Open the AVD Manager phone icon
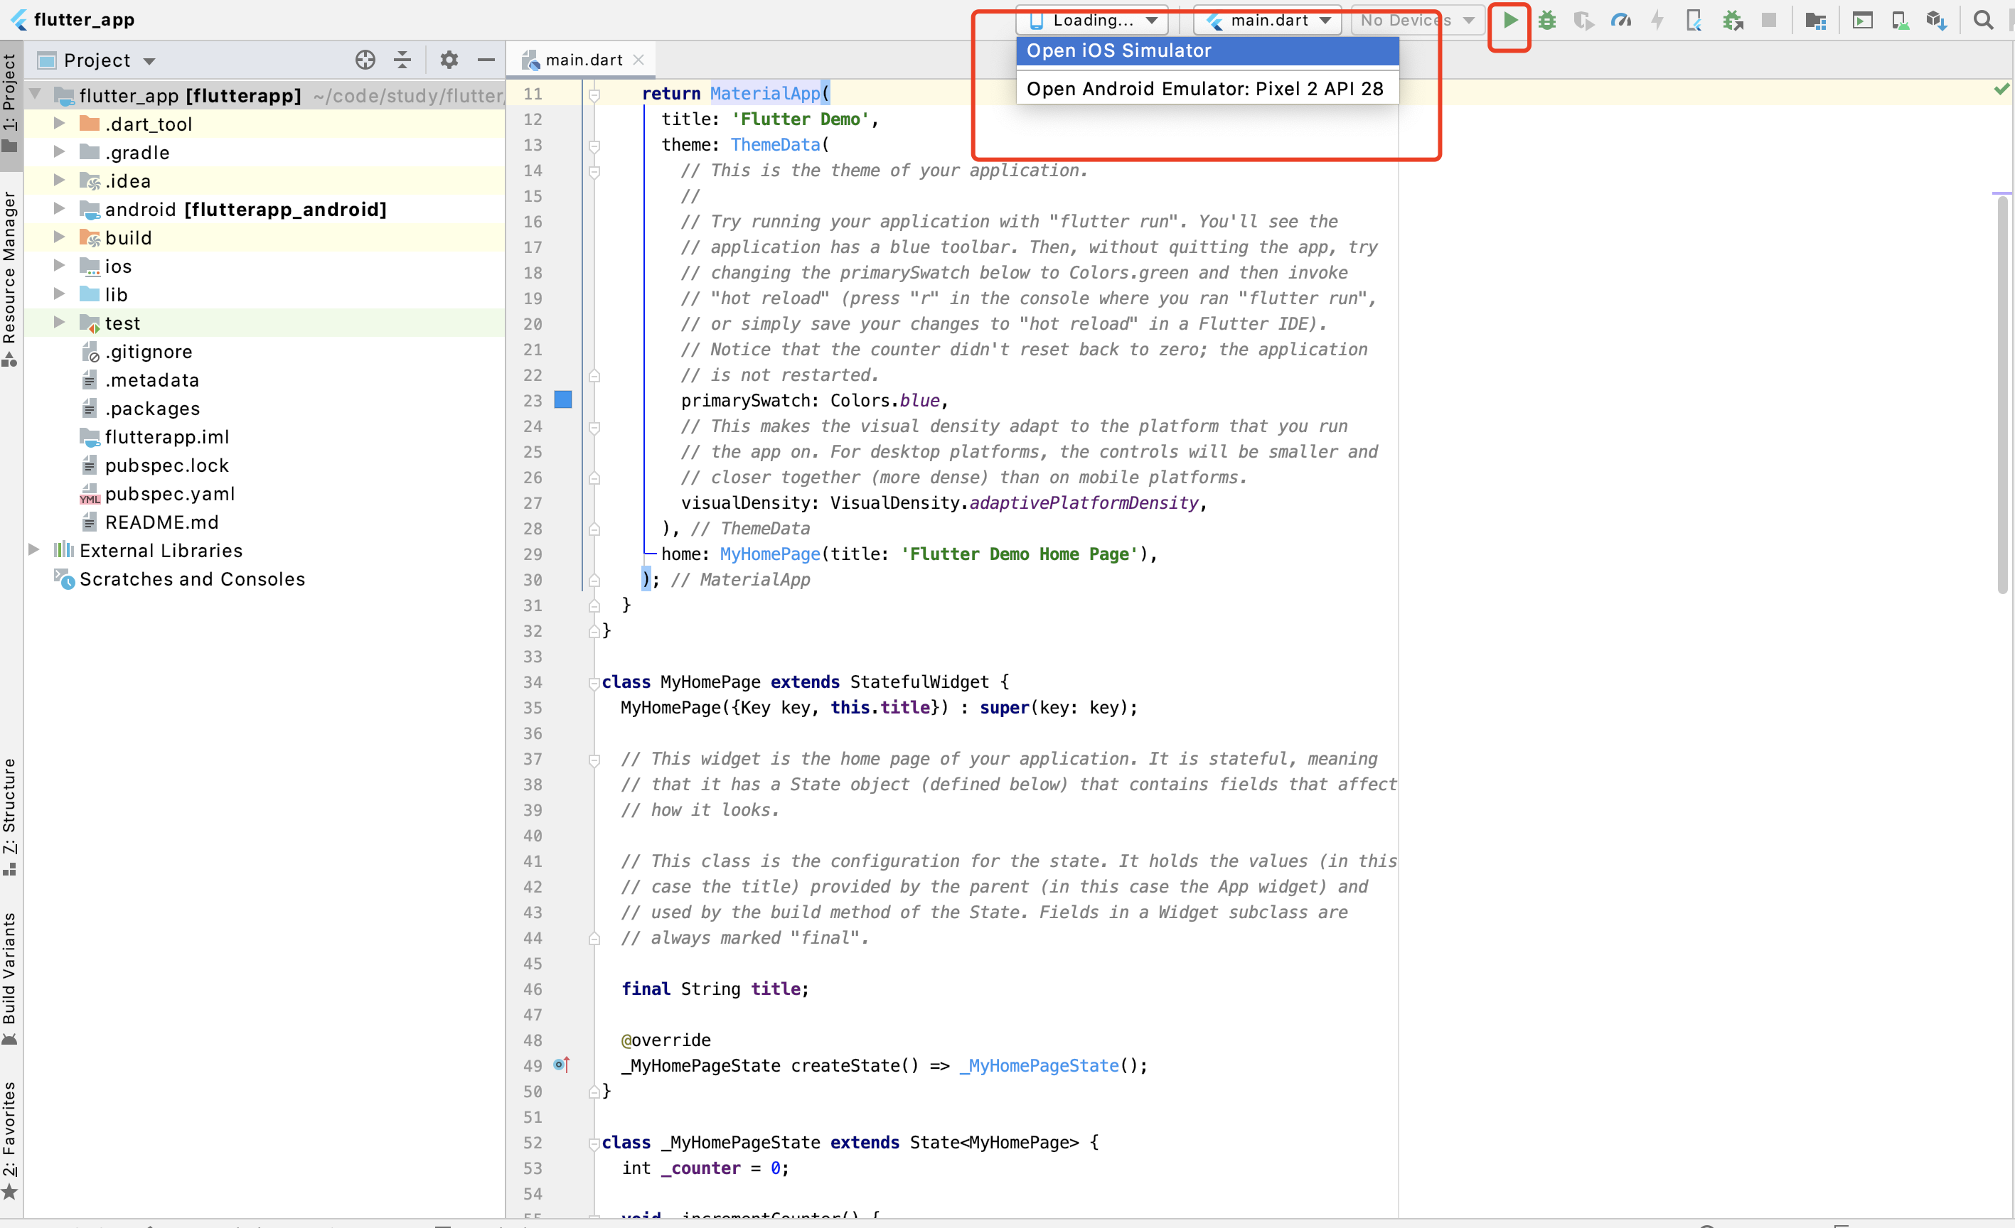This screenshot has width=2015, height=1228. click(1900, 21)
